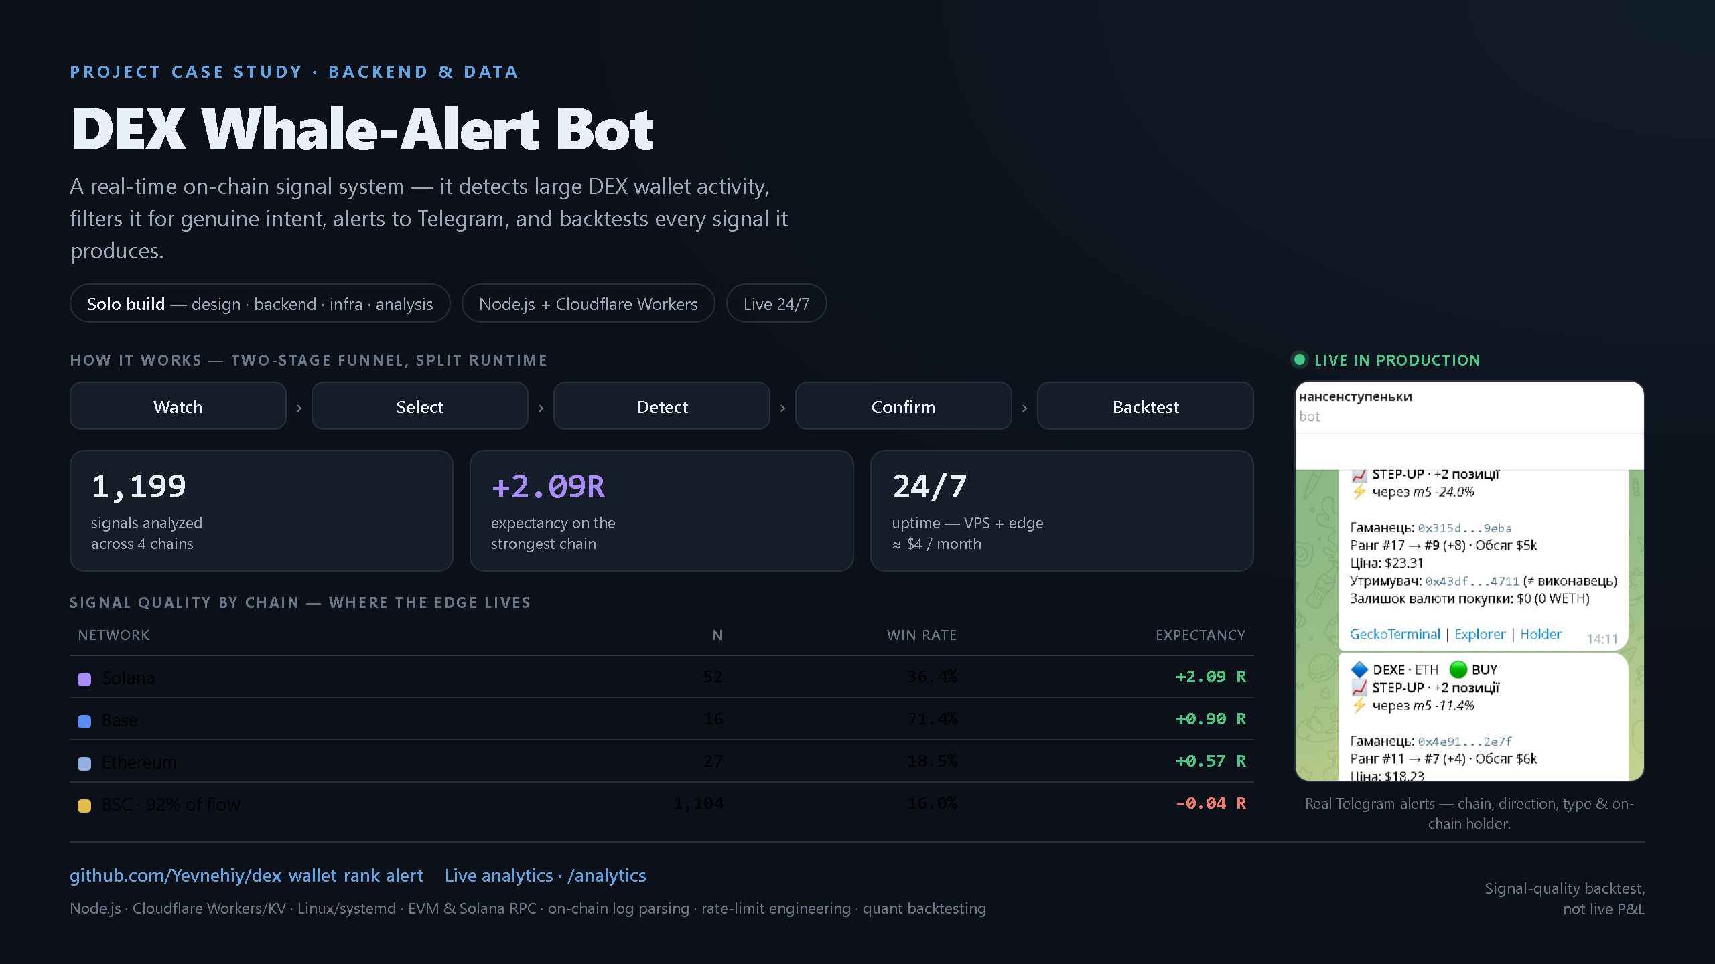This screenshot has height=964, width=1715.
Task: Click the WIN RATE column header
Action: (922, 635)
